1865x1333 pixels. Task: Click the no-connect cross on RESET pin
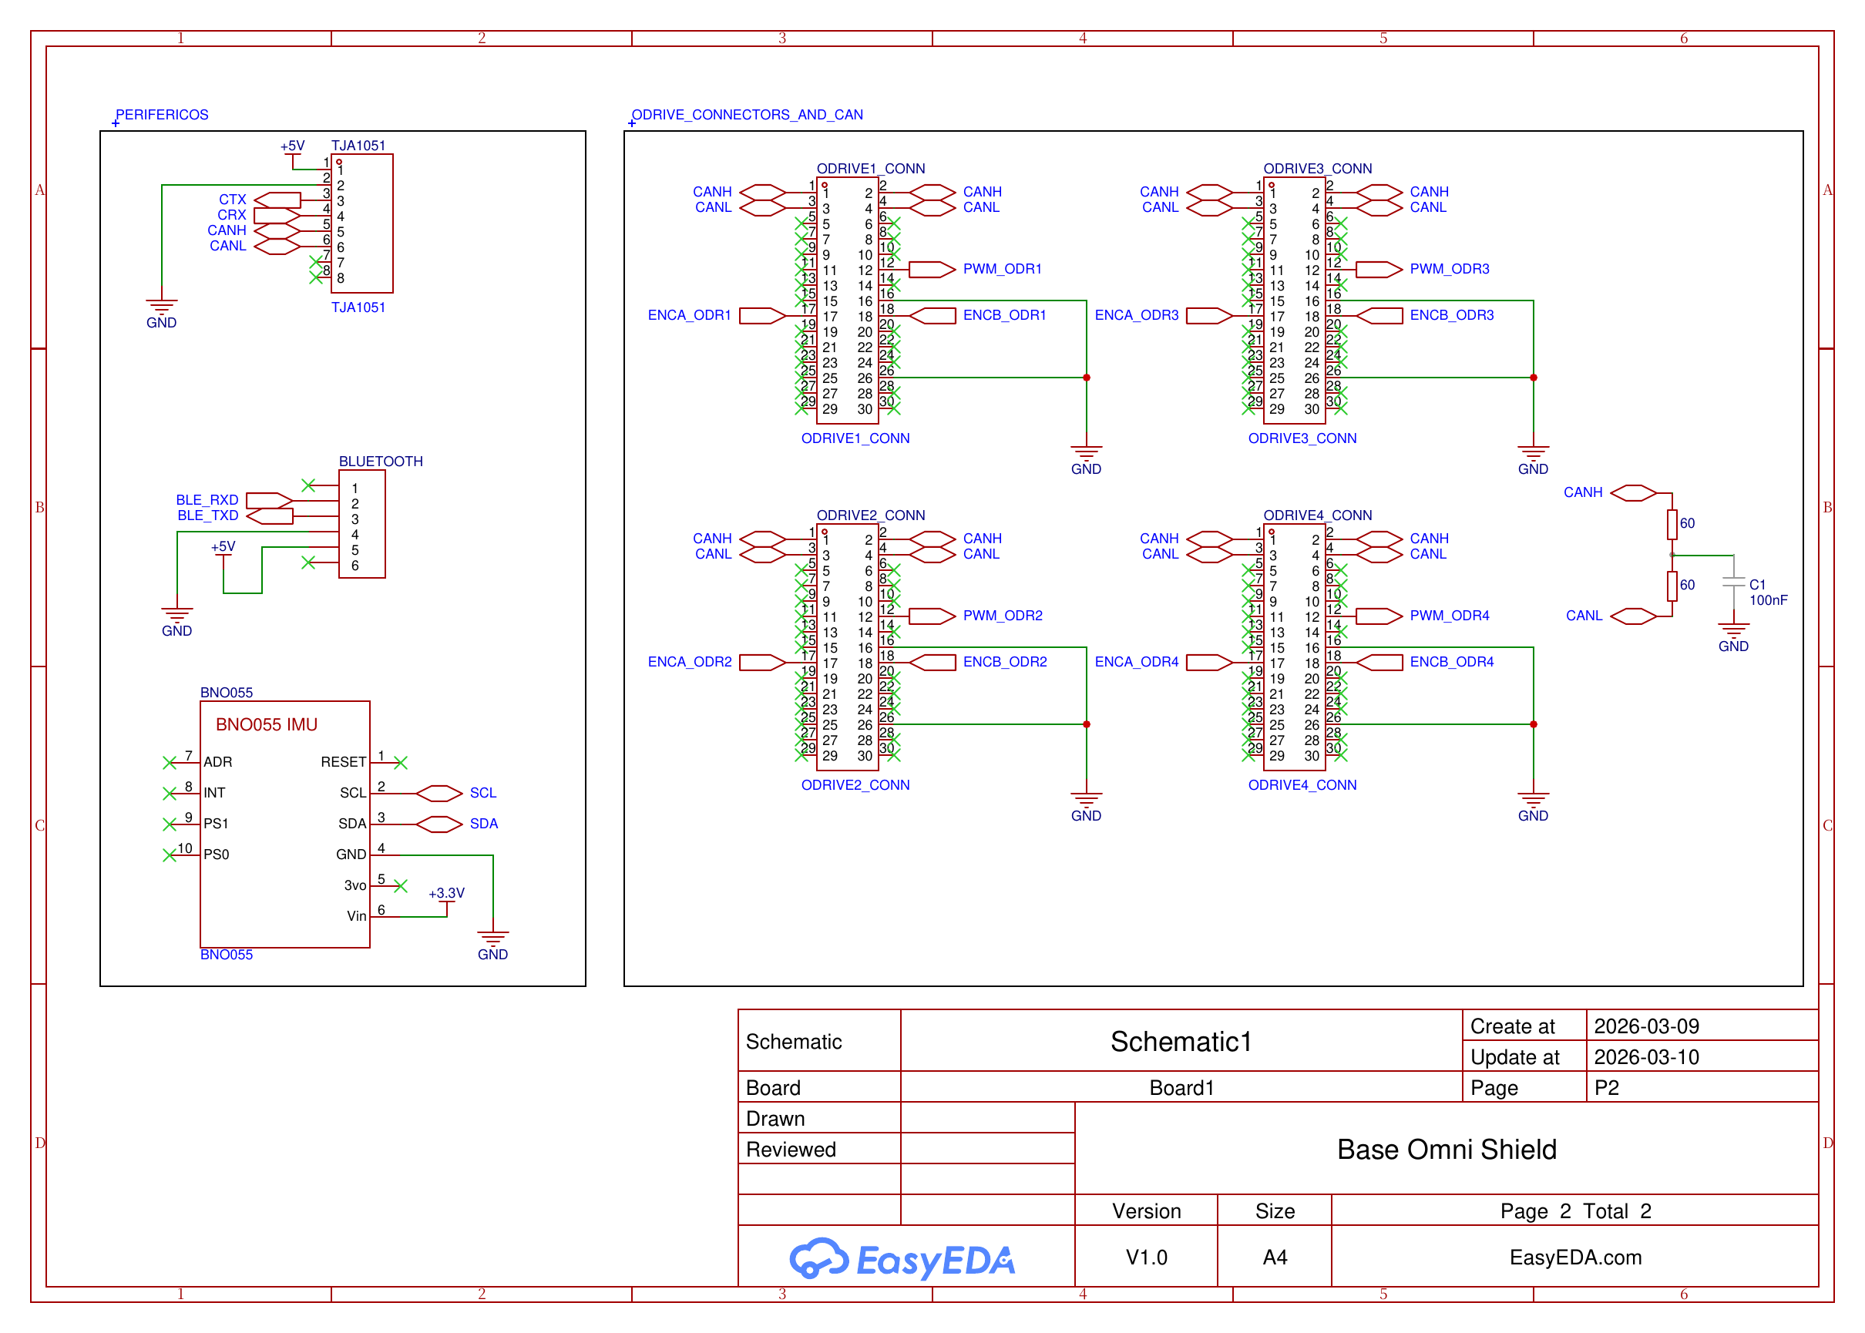pyautogui.click(x=400, y=762)
